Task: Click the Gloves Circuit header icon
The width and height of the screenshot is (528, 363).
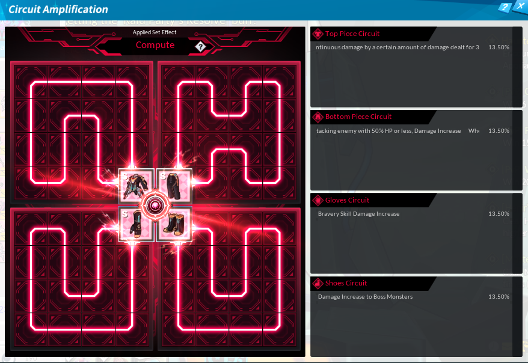Action: [318, 200]
